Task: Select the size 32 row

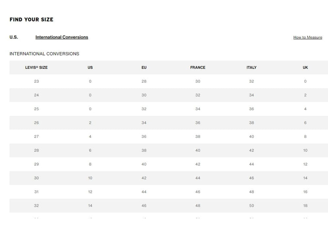Action: tap(36, 206)
